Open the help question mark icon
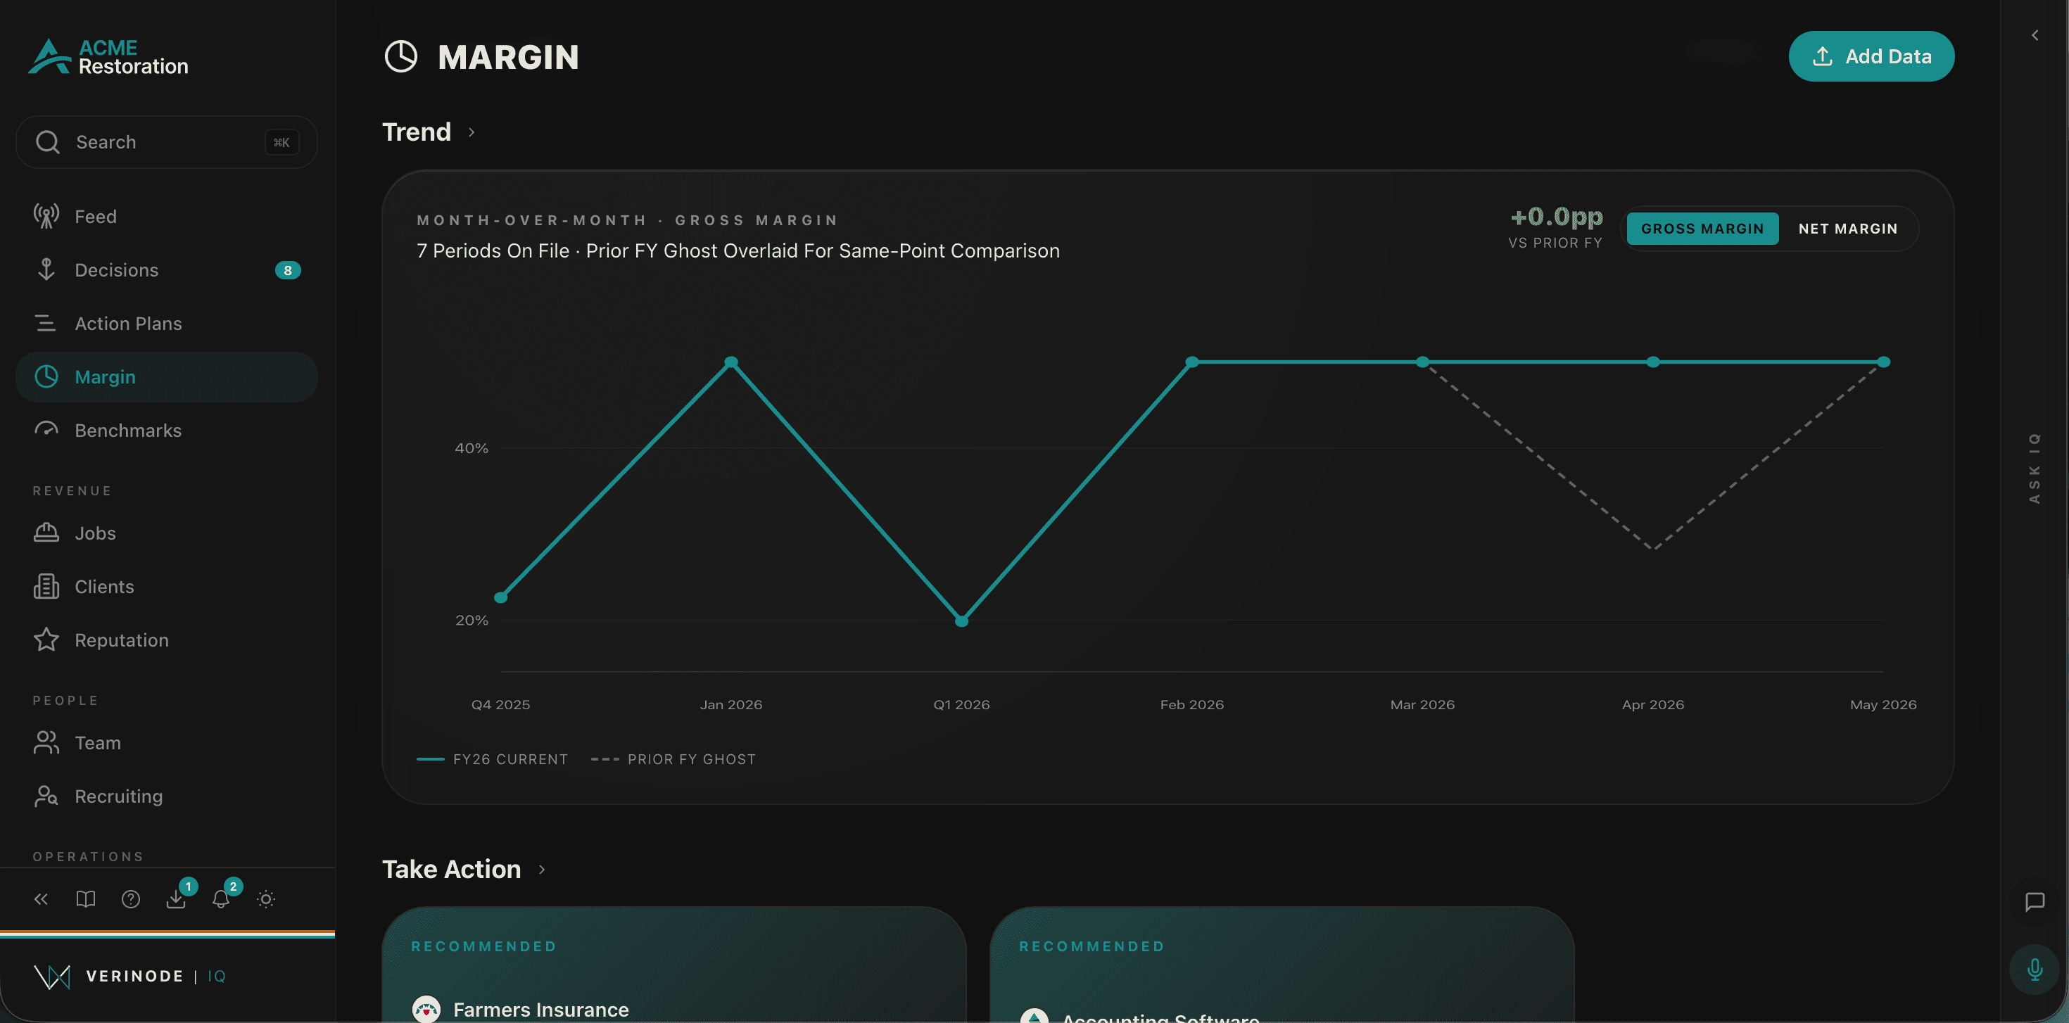The height and width of the screenshot is (1023, 2069). 131,898
